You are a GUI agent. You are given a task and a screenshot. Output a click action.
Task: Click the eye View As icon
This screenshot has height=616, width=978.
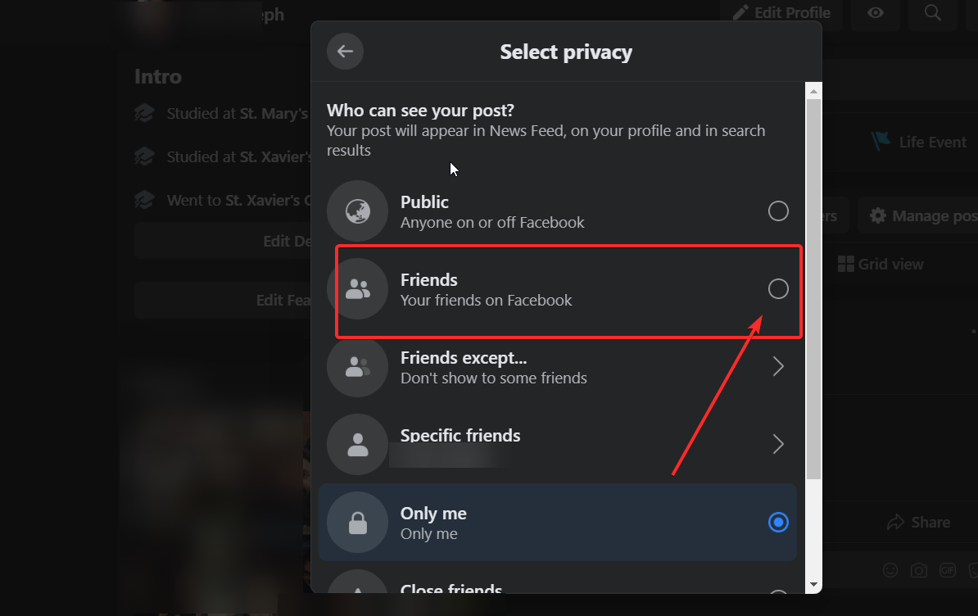tap(876, 13)
